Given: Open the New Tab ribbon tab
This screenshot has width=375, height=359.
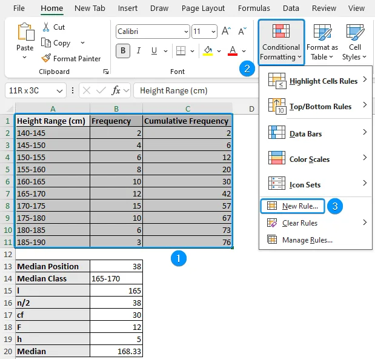Looking at the screenshot, I should 90,8.
